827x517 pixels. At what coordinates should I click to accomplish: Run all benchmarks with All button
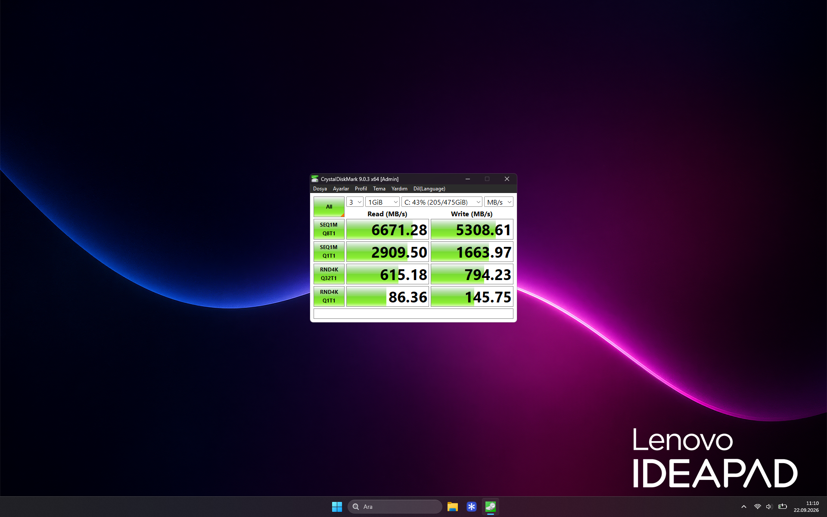[x=329, y=207]
